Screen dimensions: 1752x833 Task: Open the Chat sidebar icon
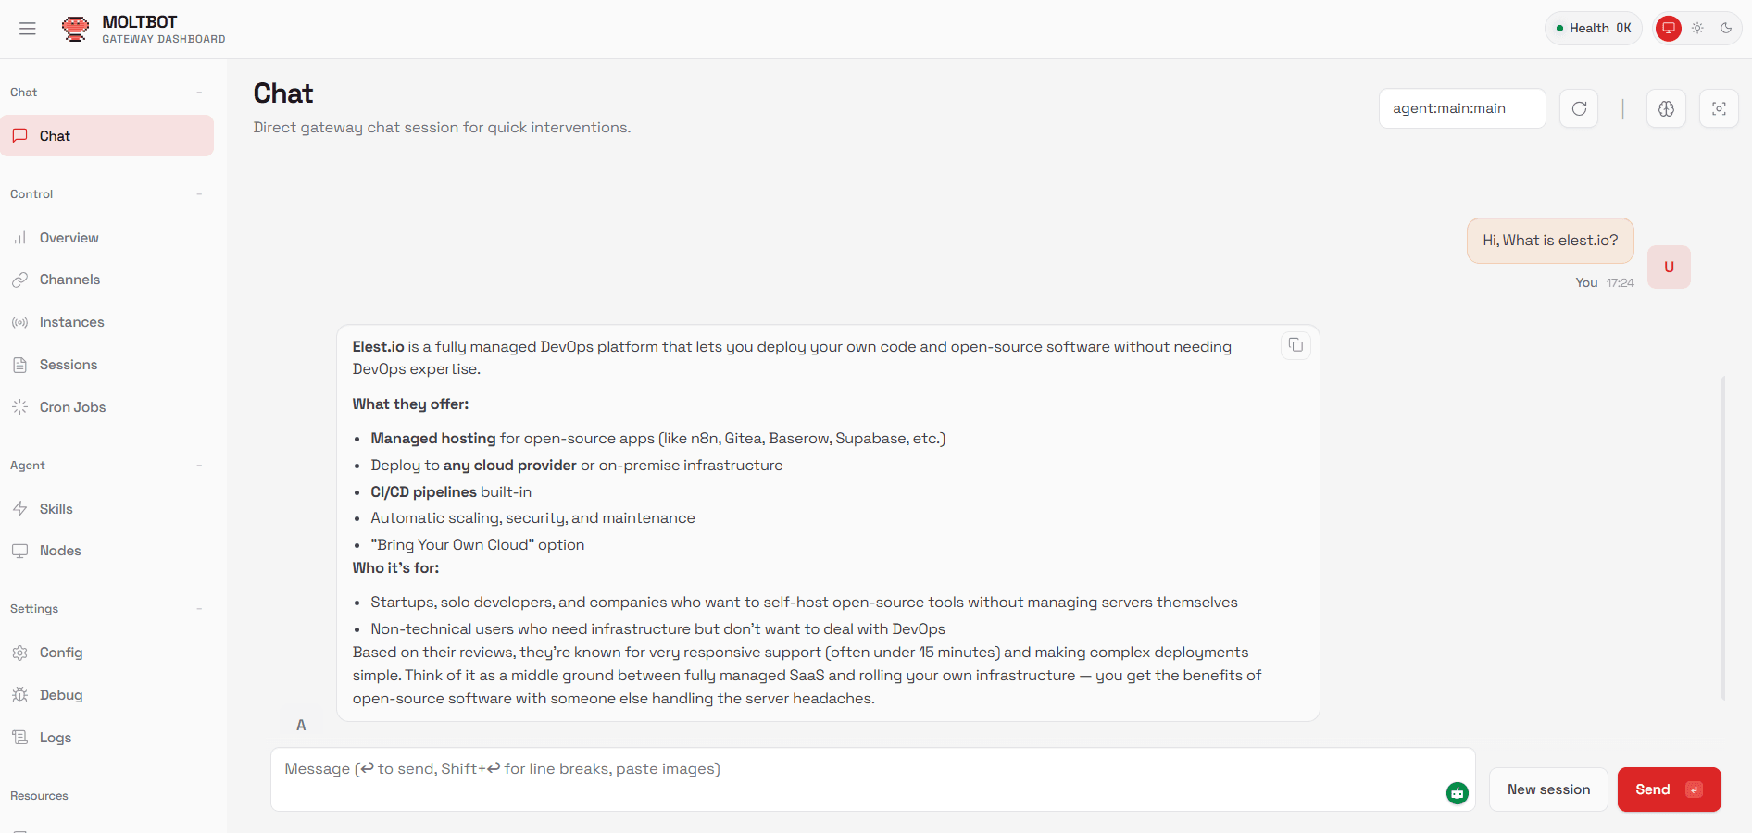tap(20, 135)
